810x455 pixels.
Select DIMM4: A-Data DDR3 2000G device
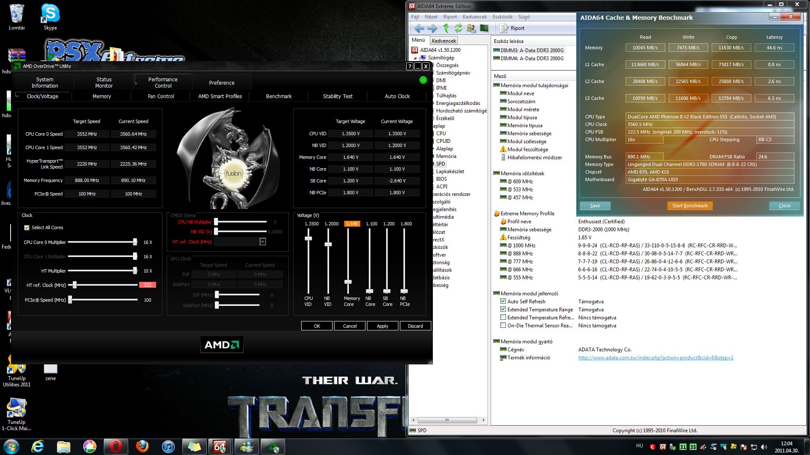[x=529, y=59]
